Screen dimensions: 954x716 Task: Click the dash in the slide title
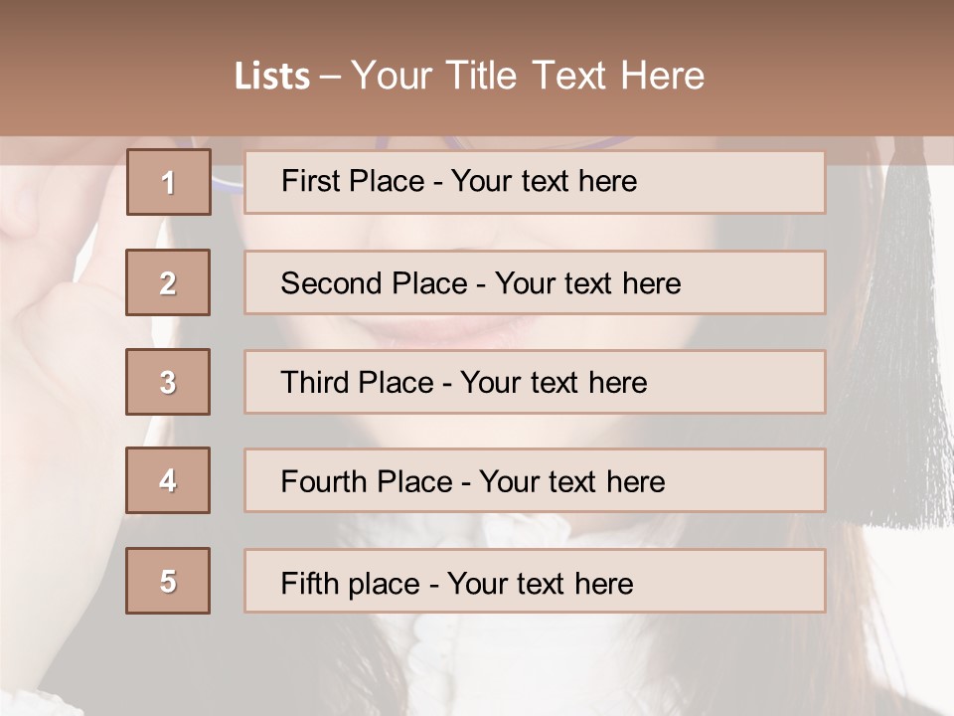(329, 76)
